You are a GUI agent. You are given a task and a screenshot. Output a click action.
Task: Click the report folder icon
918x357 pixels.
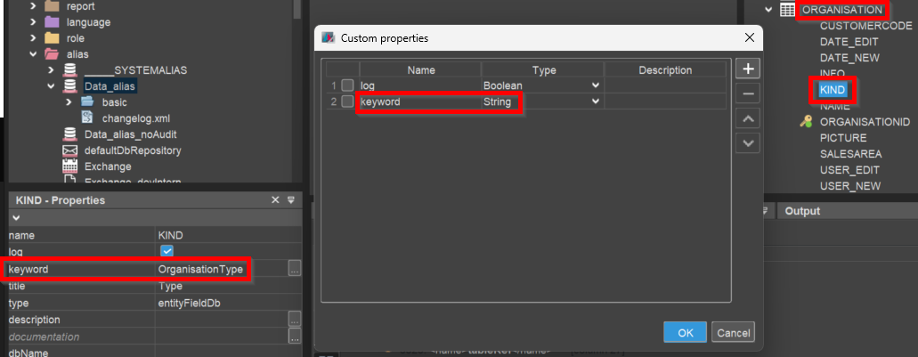coord(53,6)
